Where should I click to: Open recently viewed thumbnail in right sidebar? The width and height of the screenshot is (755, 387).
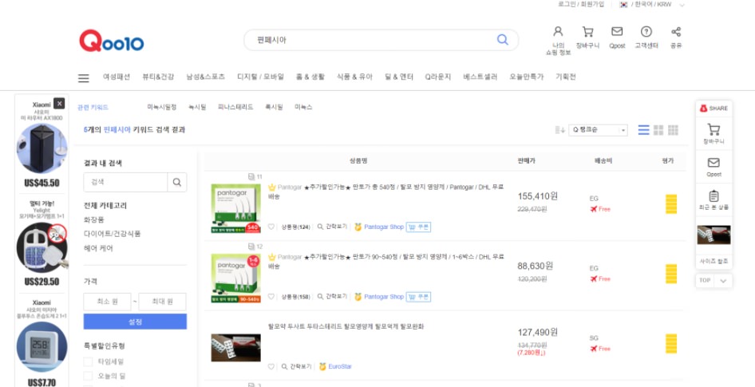click(713, 235)
